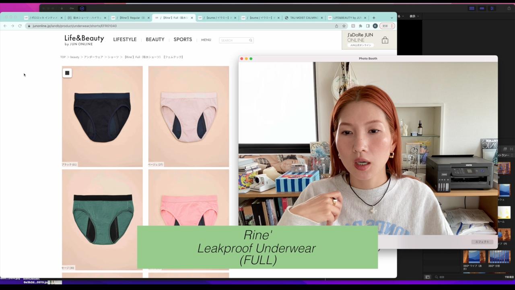
Task: Click the アンダーウェア breadcrumb link
Action: 93,57
